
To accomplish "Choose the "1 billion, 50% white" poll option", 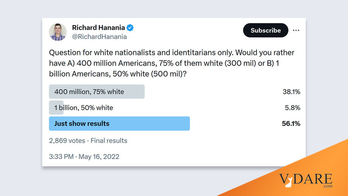I will click(84, 108).
